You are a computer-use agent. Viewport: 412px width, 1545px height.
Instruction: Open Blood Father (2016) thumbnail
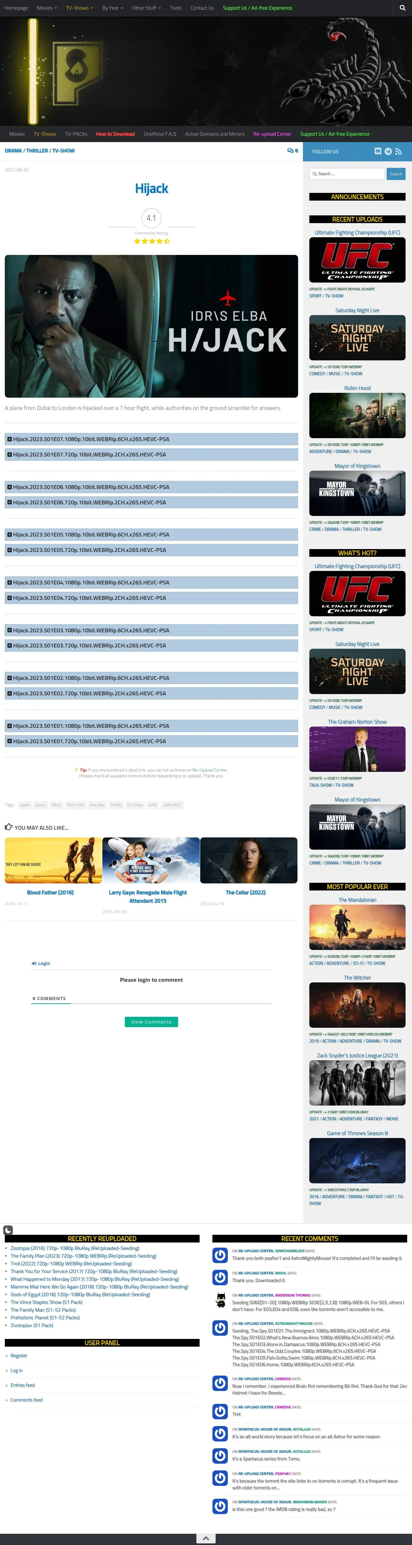click(x=53, y=860)
